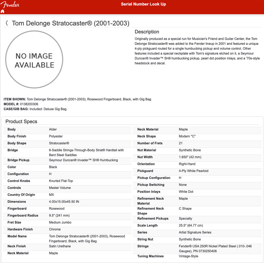Select the "9.5" (241 mm)" value

[59, 215]
